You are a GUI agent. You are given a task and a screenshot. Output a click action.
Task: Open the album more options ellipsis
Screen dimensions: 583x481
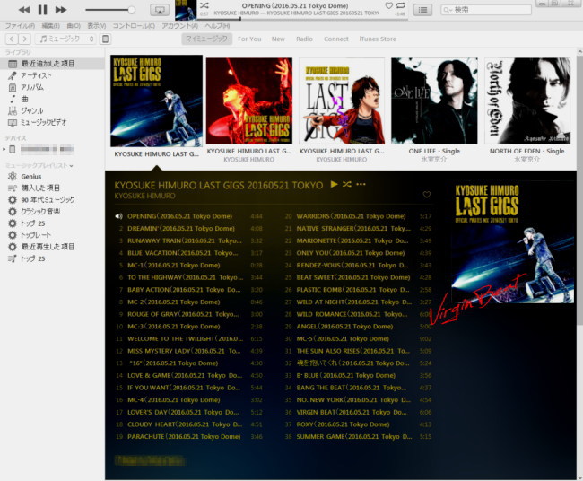pos(361,184)
